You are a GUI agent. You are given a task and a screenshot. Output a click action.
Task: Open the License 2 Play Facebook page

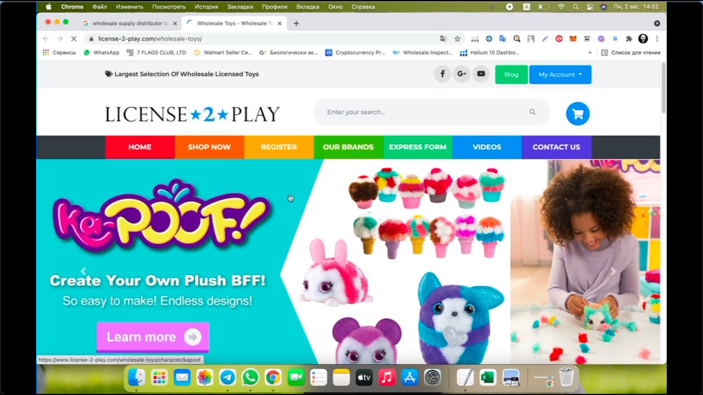point(442,74)
